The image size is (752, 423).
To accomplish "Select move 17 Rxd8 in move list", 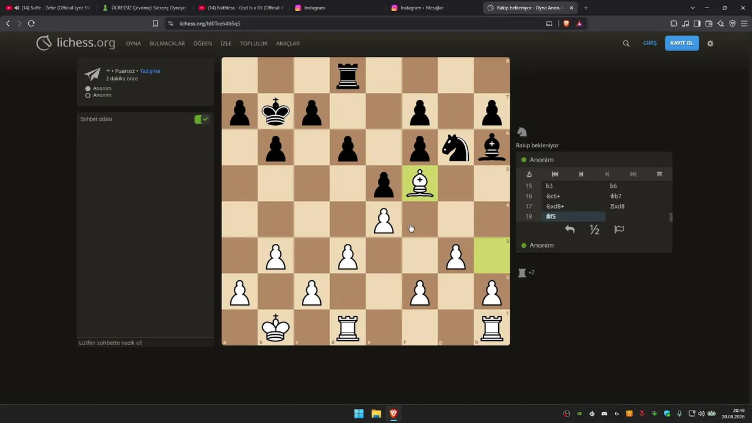I will [637, 206].
